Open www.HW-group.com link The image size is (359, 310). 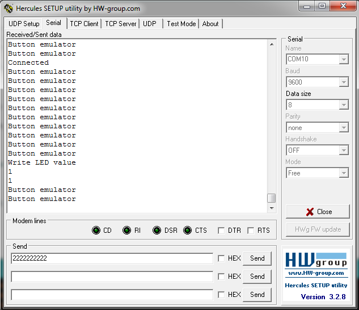click(x=316, y=273)
